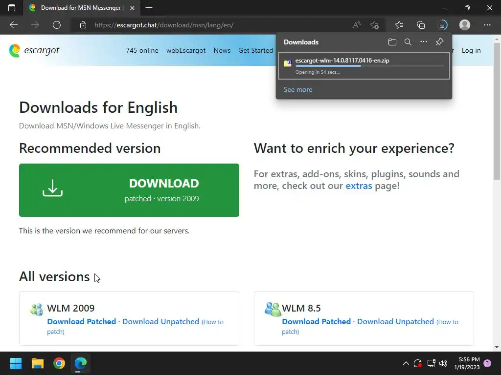Open the notification center badge
The height and width of the screenshot is (375, 501).
coord(487,363)
